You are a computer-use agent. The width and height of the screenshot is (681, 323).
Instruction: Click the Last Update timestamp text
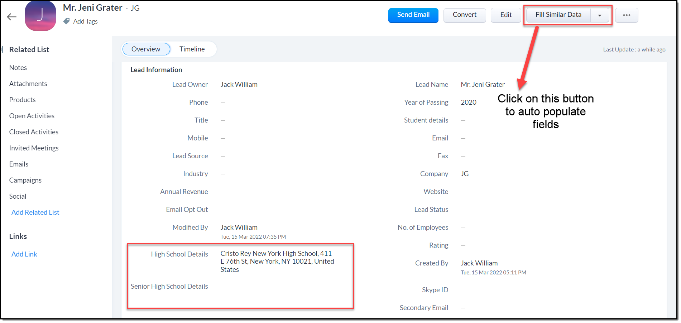pyautogui.click(x=634, y=50)
